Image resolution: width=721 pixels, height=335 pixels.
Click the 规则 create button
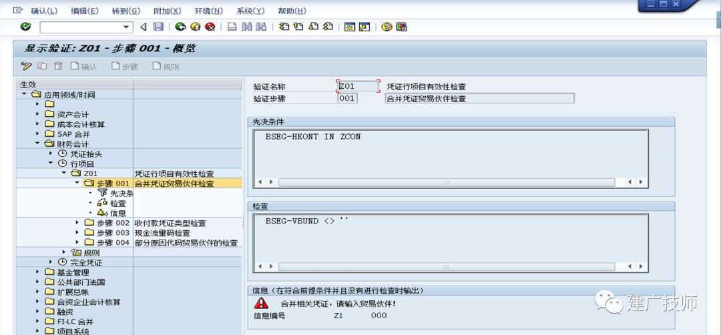(166, 67)
